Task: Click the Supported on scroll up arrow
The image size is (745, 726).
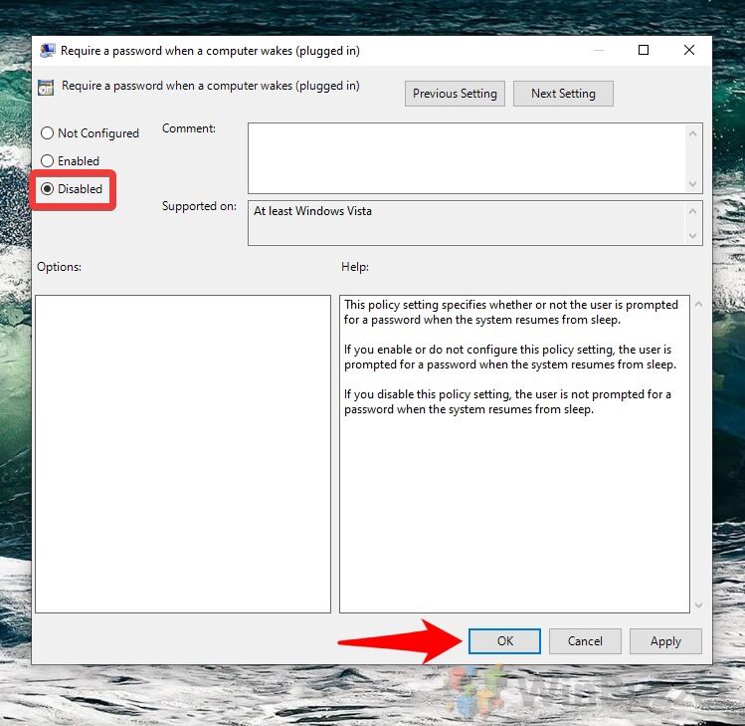Action: (692, 211)
